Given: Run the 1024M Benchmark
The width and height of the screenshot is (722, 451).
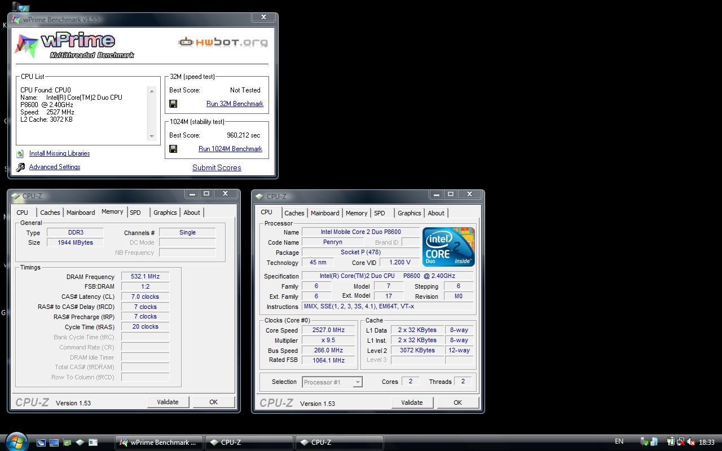Looking at the screenshot, I should pos(230,149).
